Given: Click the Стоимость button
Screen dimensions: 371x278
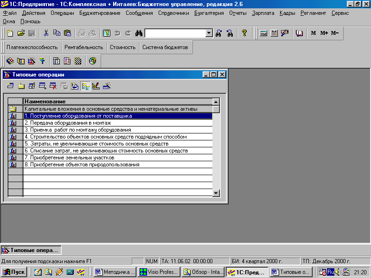Looking at the screenshot, I should point(122,47).
